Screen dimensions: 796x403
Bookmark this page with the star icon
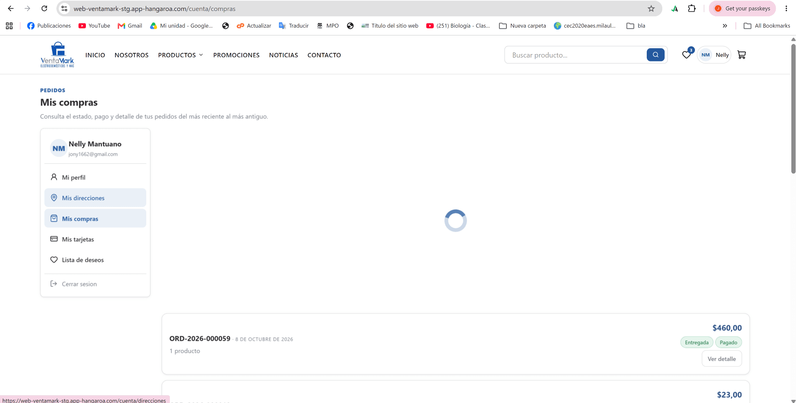[x=651, y=9]
